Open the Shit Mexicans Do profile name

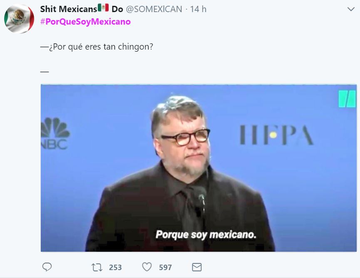tap(82, 9)
